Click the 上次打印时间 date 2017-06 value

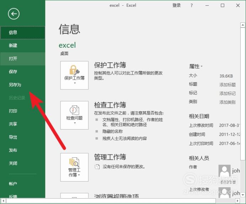point(230,143)
